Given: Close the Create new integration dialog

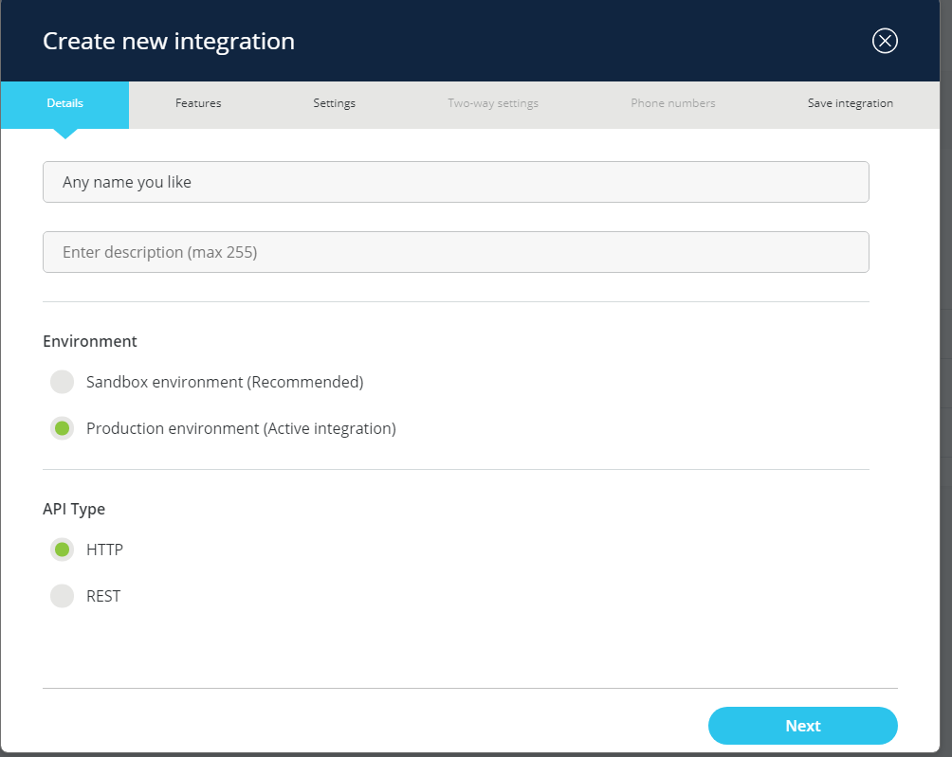Looking at the screenshot, I should (x=884, y=41).
